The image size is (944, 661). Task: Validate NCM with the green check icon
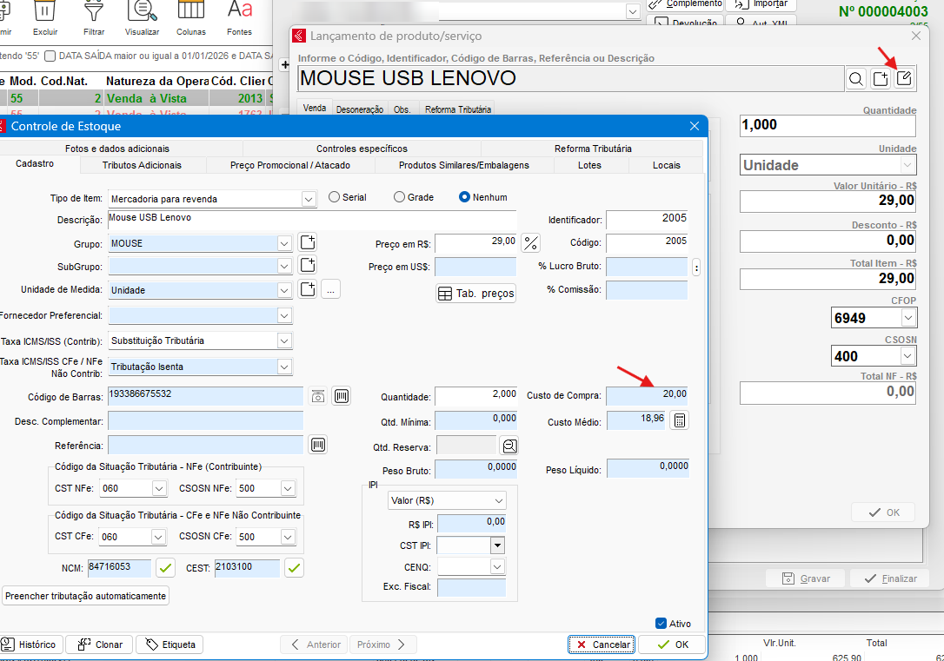click(x=165, y=567)
